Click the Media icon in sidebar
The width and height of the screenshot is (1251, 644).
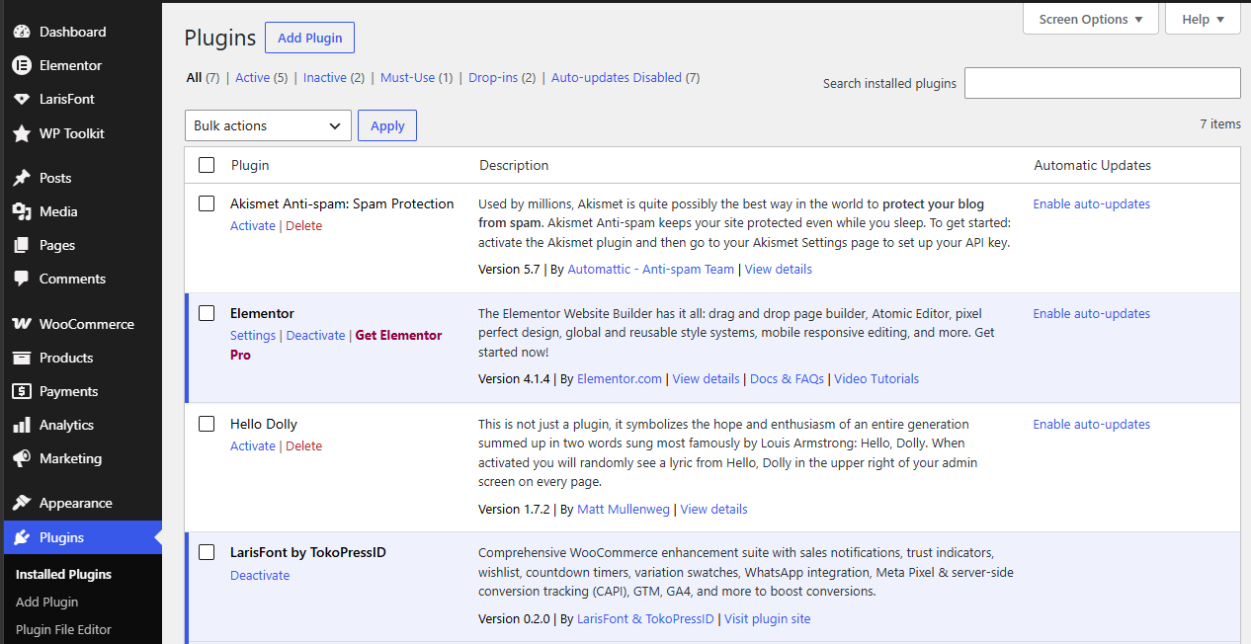tap(22, 211)
